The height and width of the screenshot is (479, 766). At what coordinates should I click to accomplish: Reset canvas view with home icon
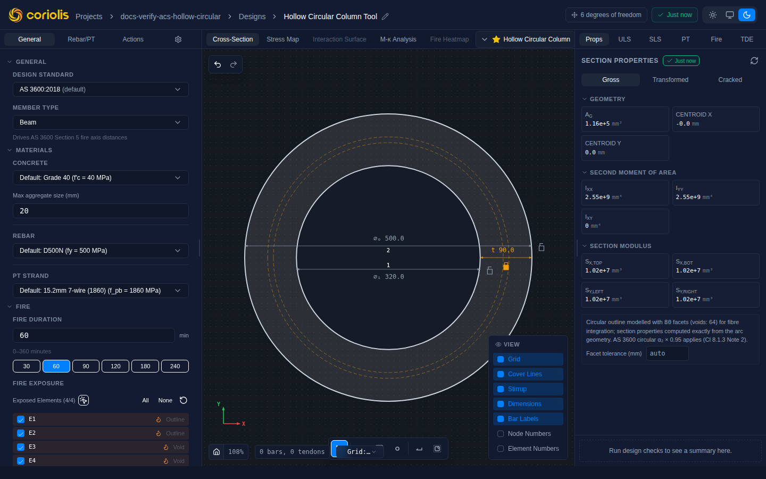217,451
